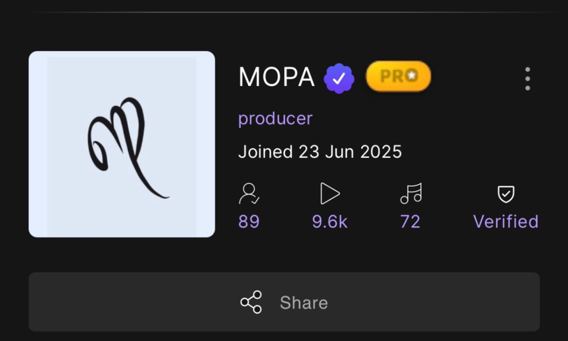Open the MOPA profile avatar image
Image resolution: width=568 pixels, height=341 pixels.
(122, 144)
